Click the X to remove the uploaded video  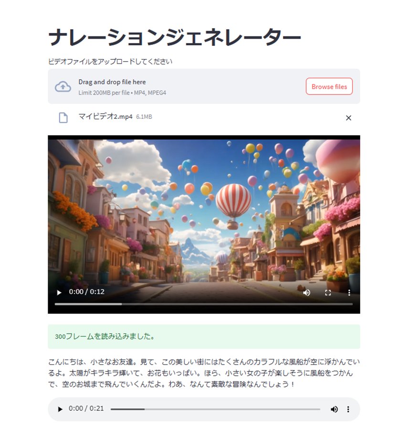coord(348,118)
